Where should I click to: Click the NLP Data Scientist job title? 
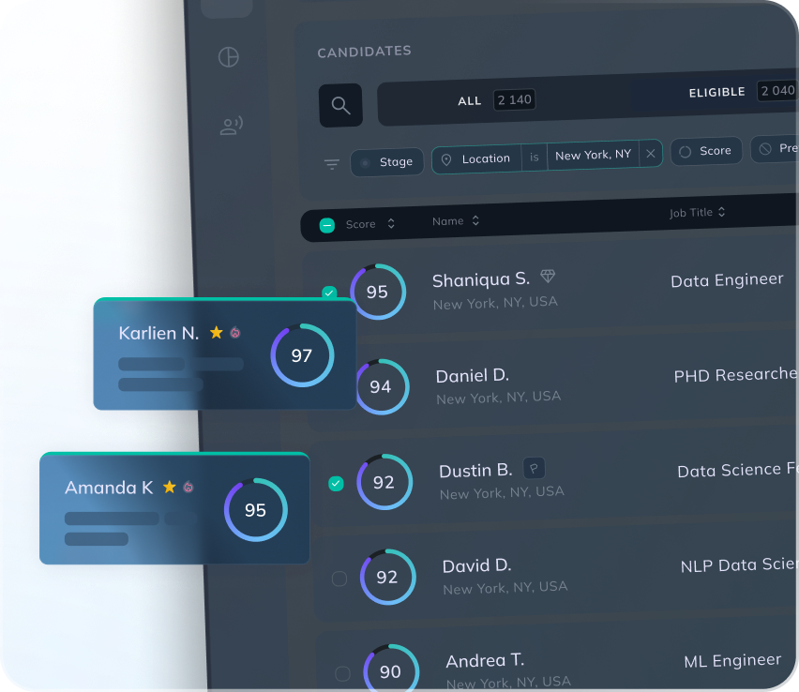(739, 565)
